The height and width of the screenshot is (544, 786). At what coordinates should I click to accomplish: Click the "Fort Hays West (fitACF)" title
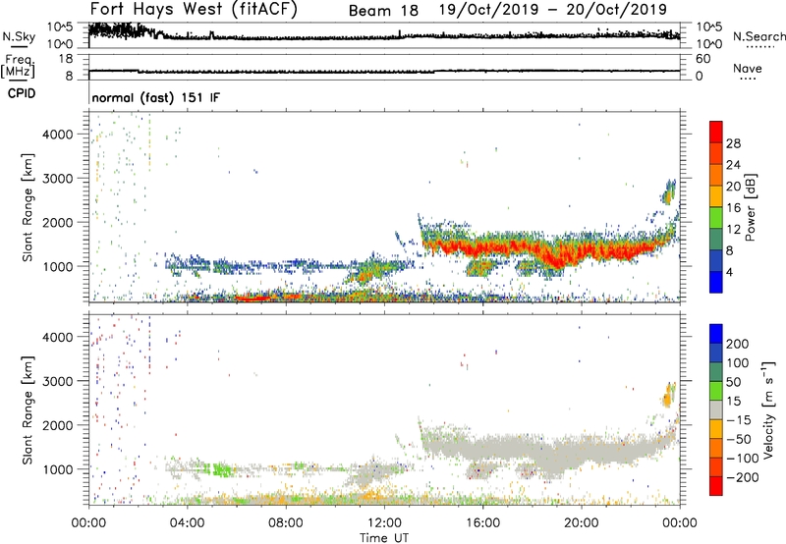[x=194, y=9]
